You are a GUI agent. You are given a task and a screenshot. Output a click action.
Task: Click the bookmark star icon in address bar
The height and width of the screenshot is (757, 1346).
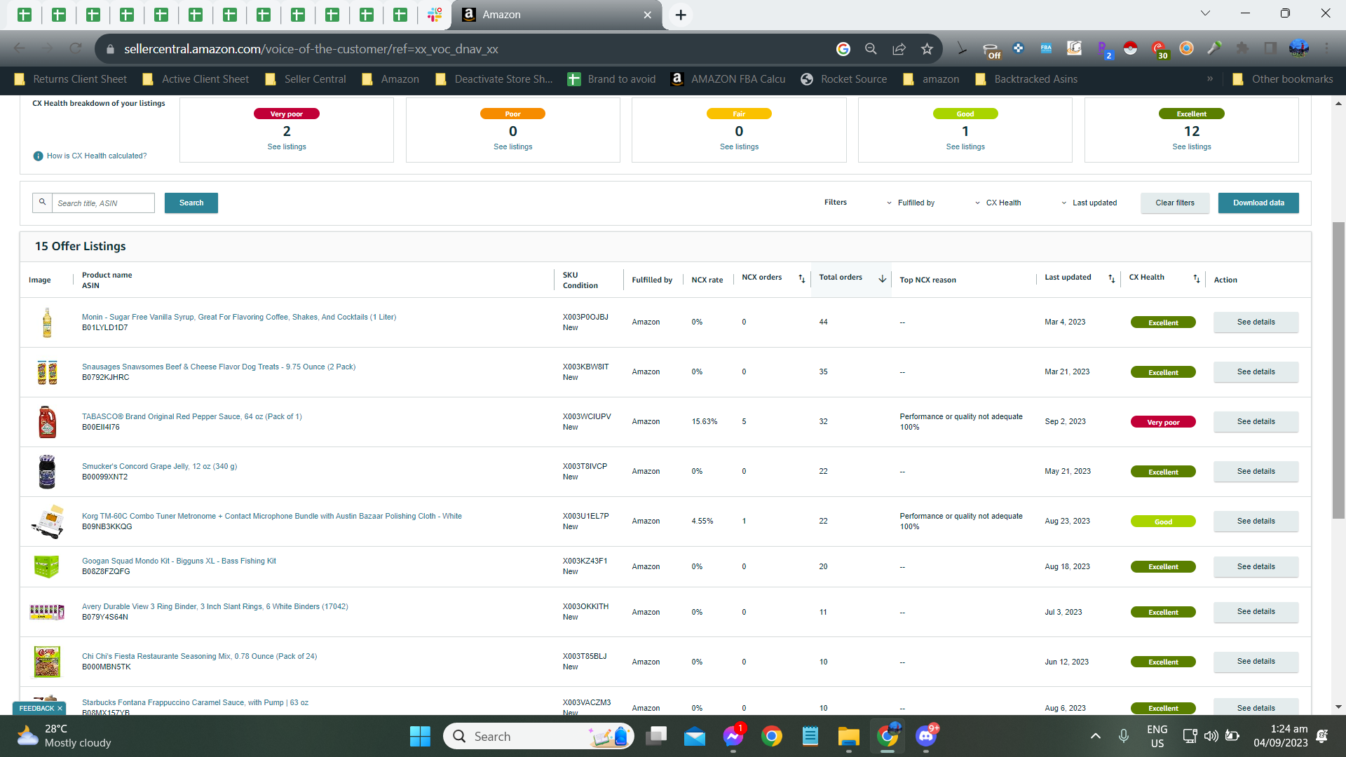[927, 49]
